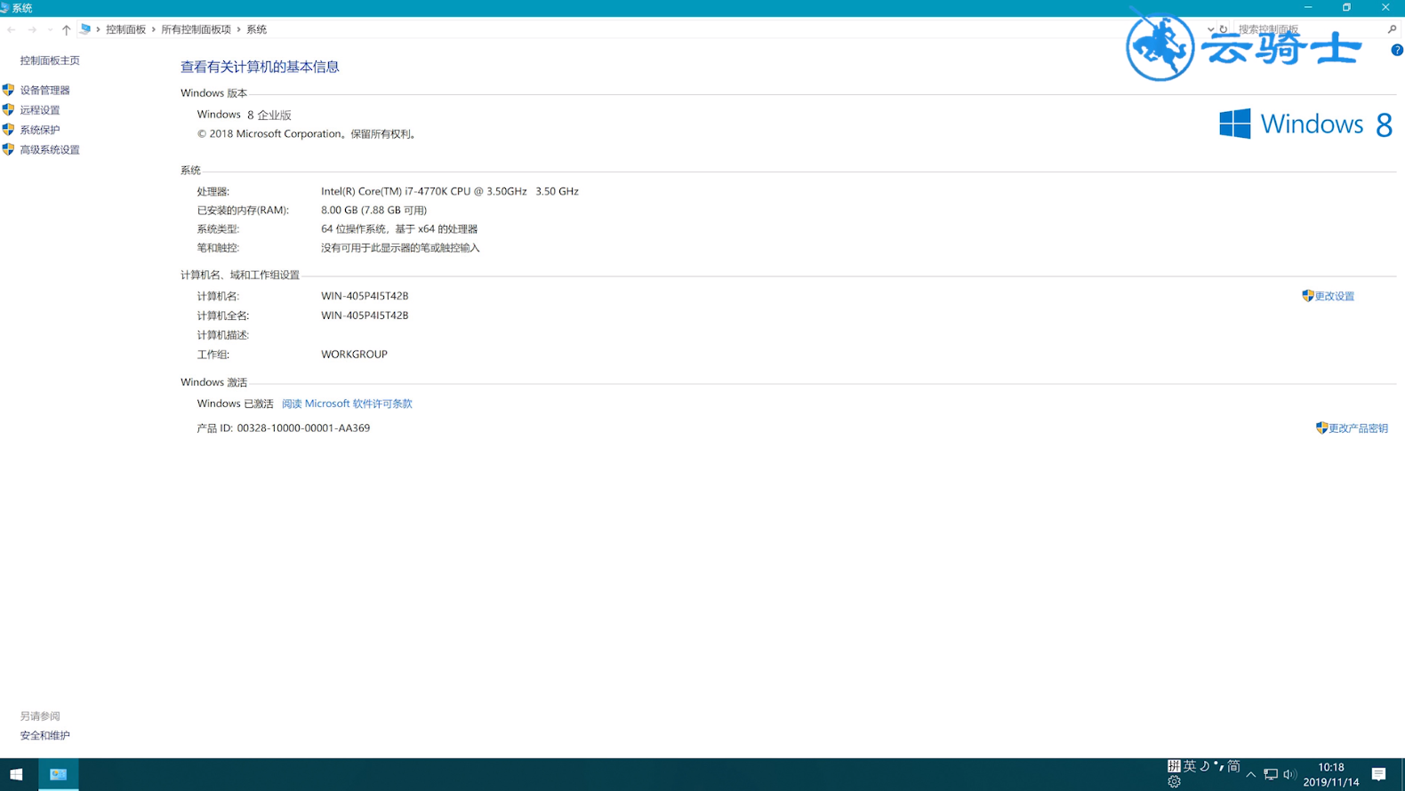Toggle the IME punctuation mode
This screenshot has width=1405, height=791.
1218,765
